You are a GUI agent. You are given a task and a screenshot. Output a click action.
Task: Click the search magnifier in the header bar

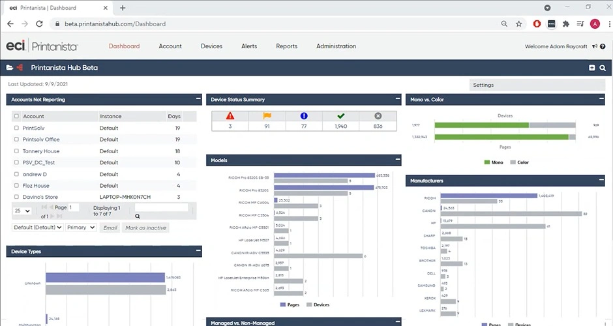coord(603,68)
